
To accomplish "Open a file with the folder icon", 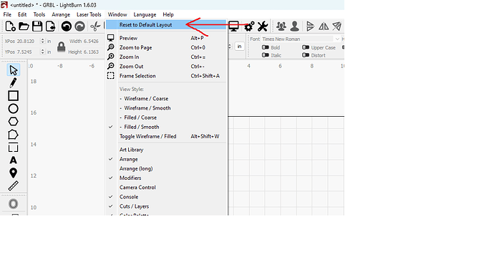I will click(x=24, y=27).
